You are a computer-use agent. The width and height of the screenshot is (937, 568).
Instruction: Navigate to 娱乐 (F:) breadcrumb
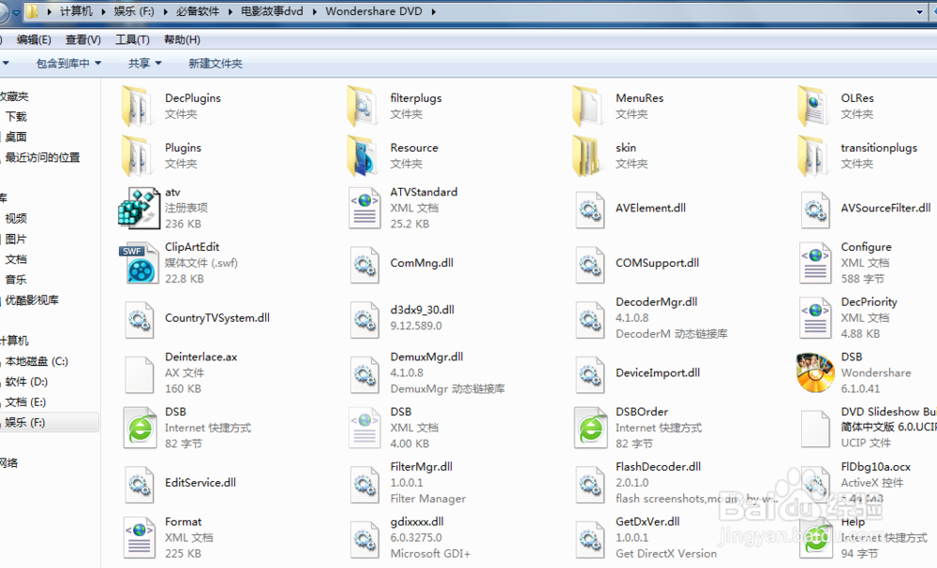tap(134, 11)
